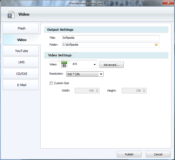
Task: Click the Video film page icon in header
Action: click(x=11, y=15)
